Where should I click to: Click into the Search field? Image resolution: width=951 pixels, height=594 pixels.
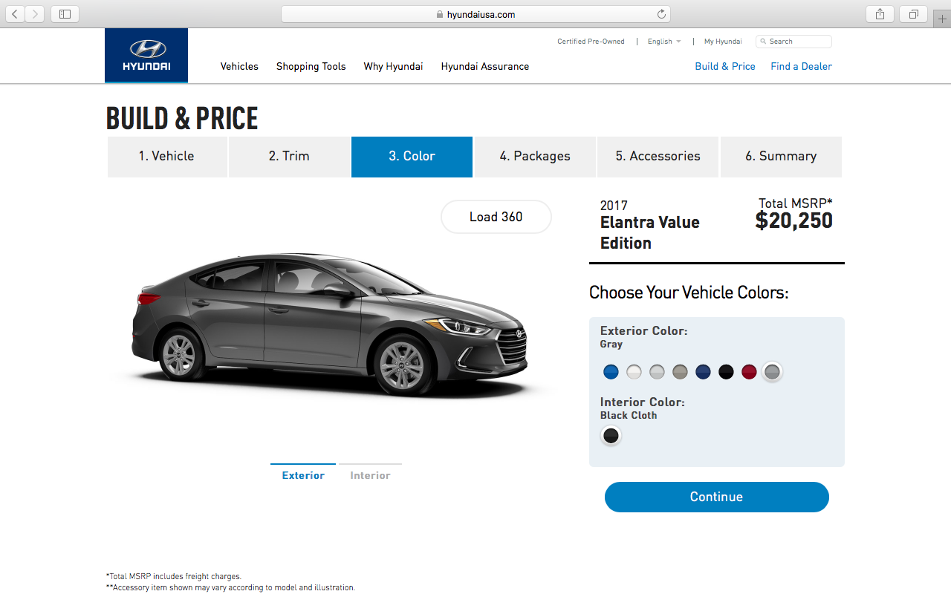pos(793,42)
